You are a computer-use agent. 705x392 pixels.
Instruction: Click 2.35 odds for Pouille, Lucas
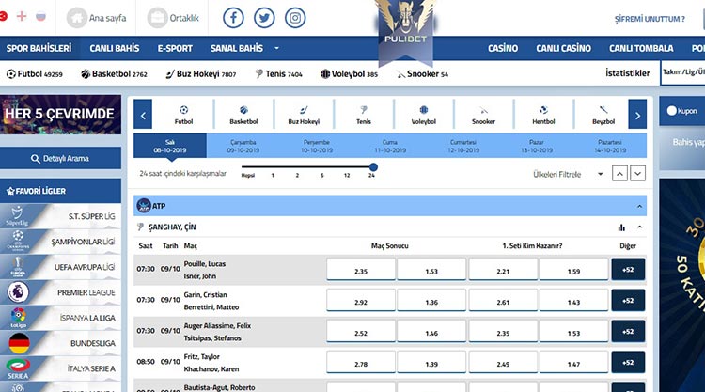tap(360, 271)
